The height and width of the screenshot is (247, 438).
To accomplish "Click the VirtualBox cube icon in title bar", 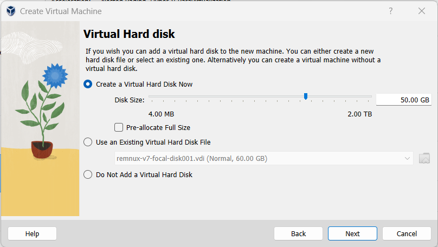I will click(11, 11).
